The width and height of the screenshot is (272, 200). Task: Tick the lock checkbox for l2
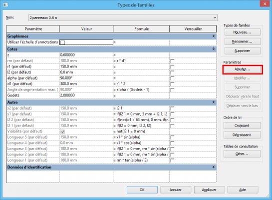tap(172, 72)
